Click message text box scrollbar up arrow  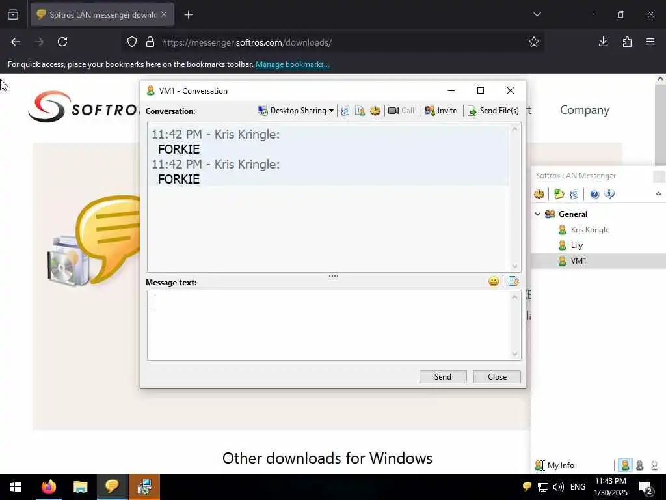click(x=515, y=297)
